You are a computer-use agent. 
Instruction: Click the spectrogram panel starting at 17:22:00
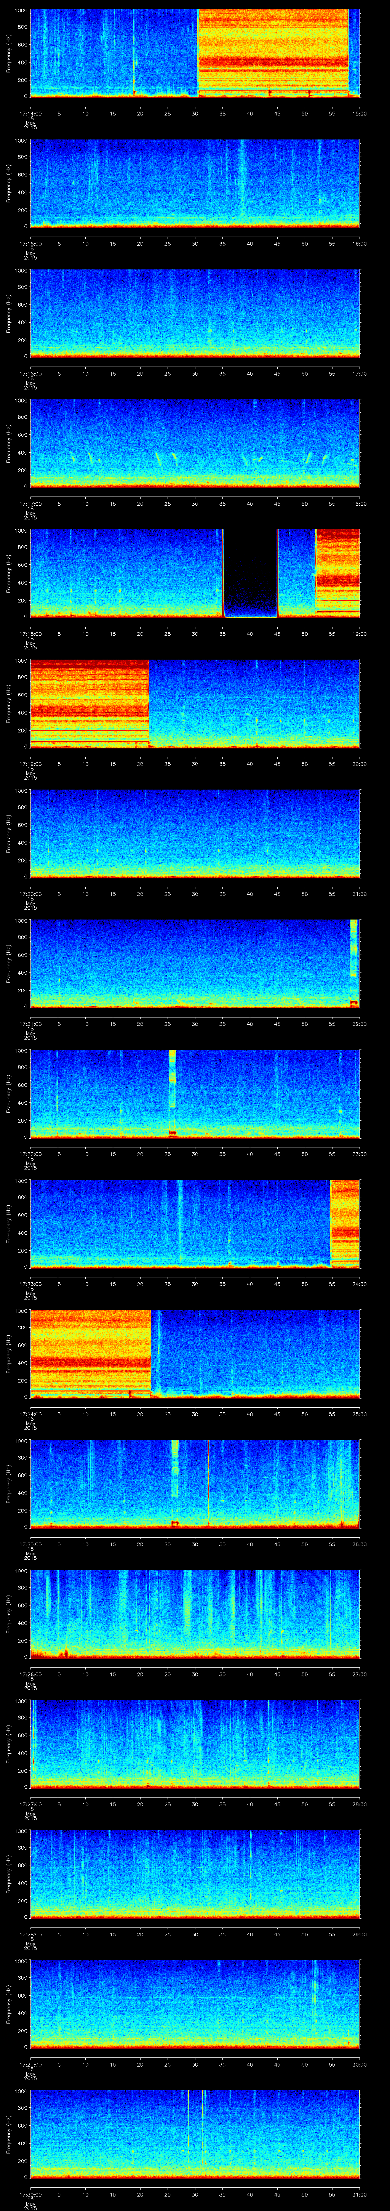click(195, 1093)
